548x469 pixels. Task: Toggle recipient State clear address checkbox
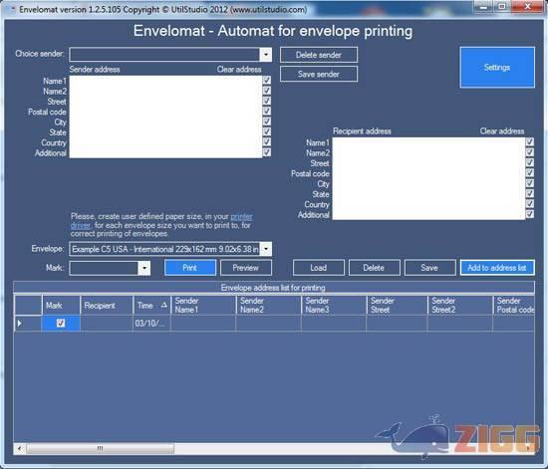pyautogui.click(x=530, y=193)
